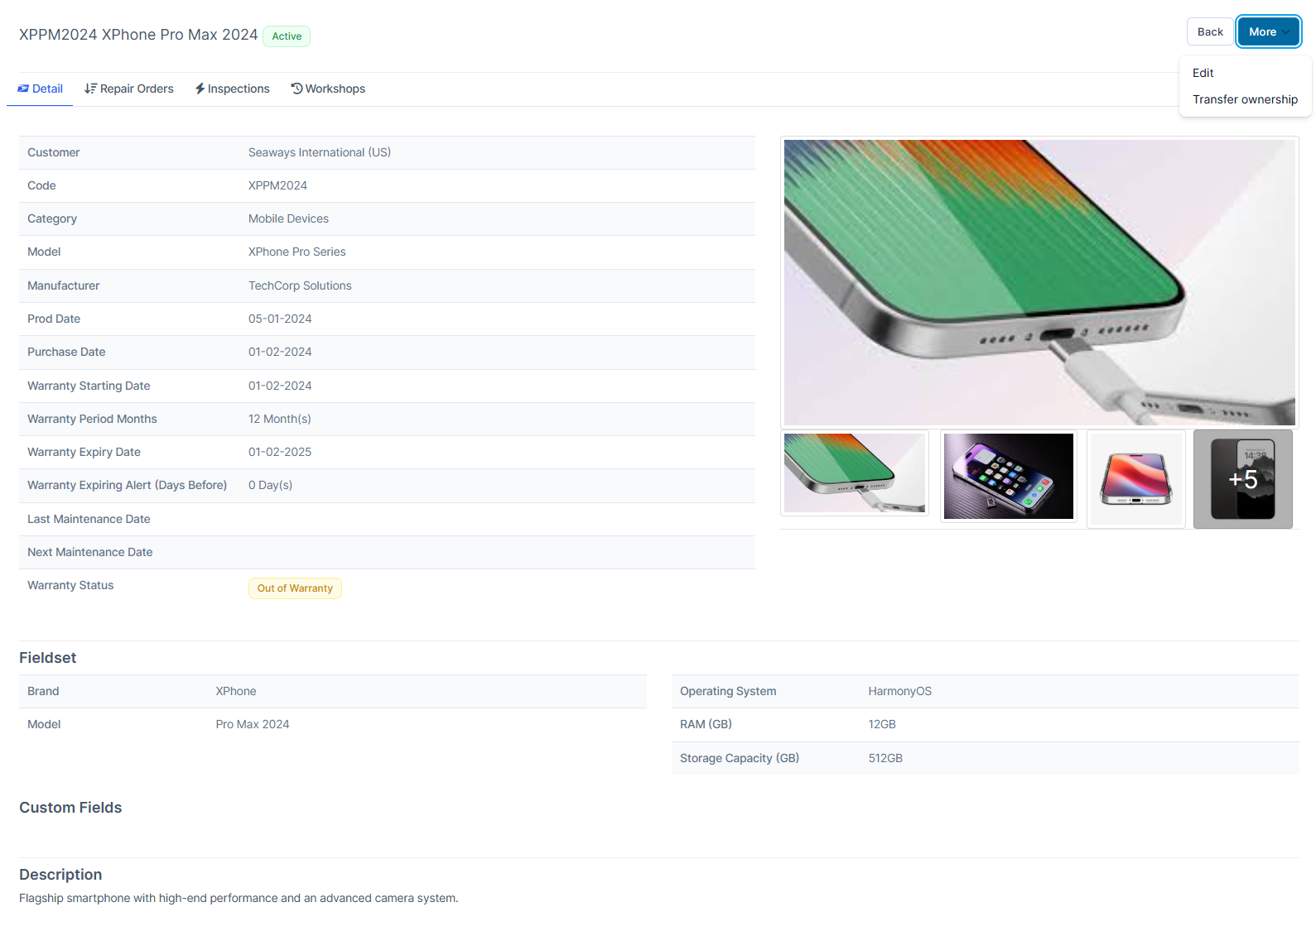This screenshot has width=1316, height=931.
Task: Click the RAM value 12GB
Action: coord(882,724)
